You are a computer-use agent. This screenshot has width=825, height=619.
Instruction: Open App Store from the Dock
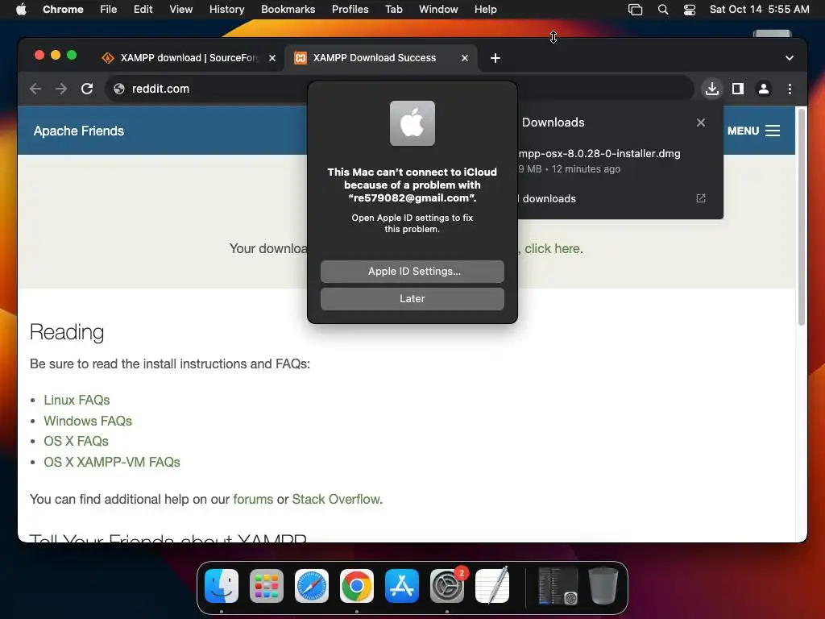402,586
